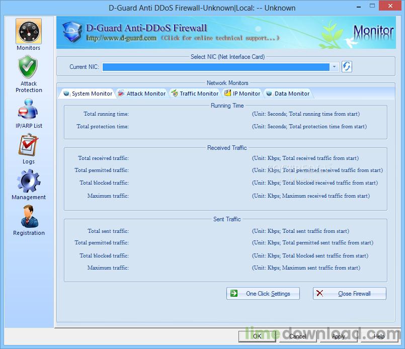Open the Logs clipboard icon

coord(28,145)
